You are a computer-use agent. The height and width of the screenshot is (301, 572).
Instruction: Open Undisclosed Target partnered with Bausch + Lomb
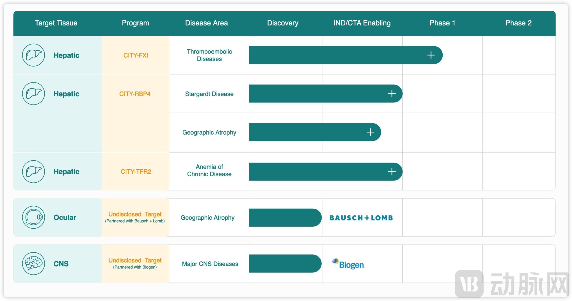135,217
